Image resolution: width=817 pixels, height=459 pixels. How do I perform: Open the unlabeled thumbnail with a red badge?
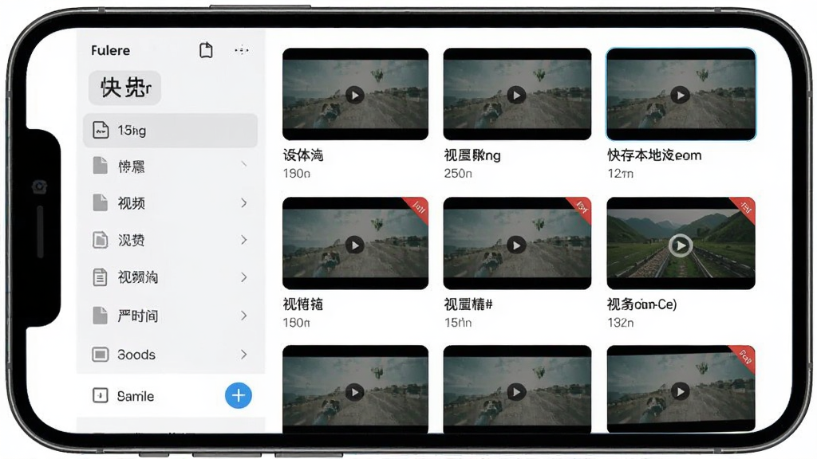pos(681,389)
